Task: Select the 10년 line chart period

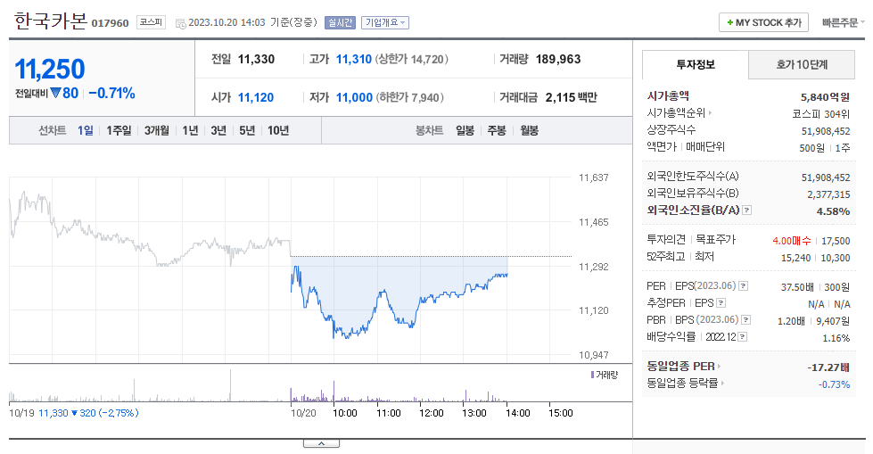Action: (x=278, y=130)
